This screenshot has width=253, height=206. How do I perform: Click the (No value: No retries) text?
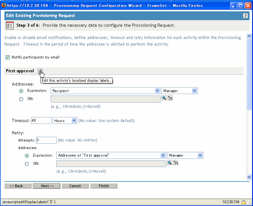[x=77, y=140]
